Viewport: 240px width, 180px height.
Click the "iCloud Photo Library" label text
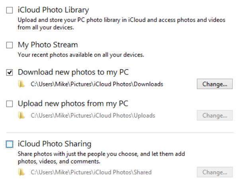(x=53, y=10)
